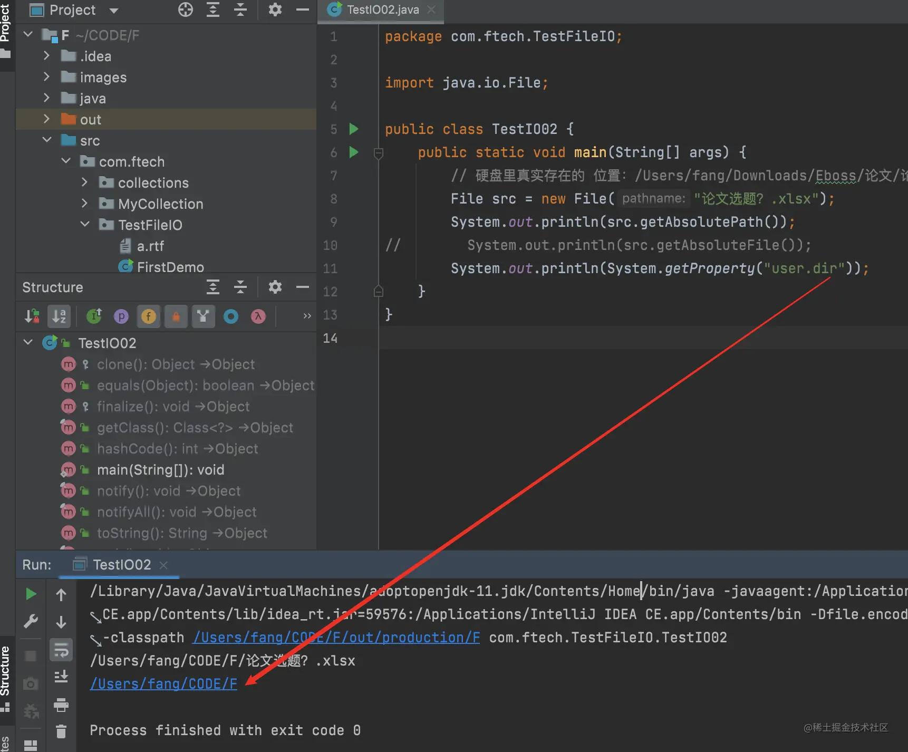Click the scroll-to-end icon in the Run console
The image size is (908, 752).
pyautogui.click(x=61, y=676)
